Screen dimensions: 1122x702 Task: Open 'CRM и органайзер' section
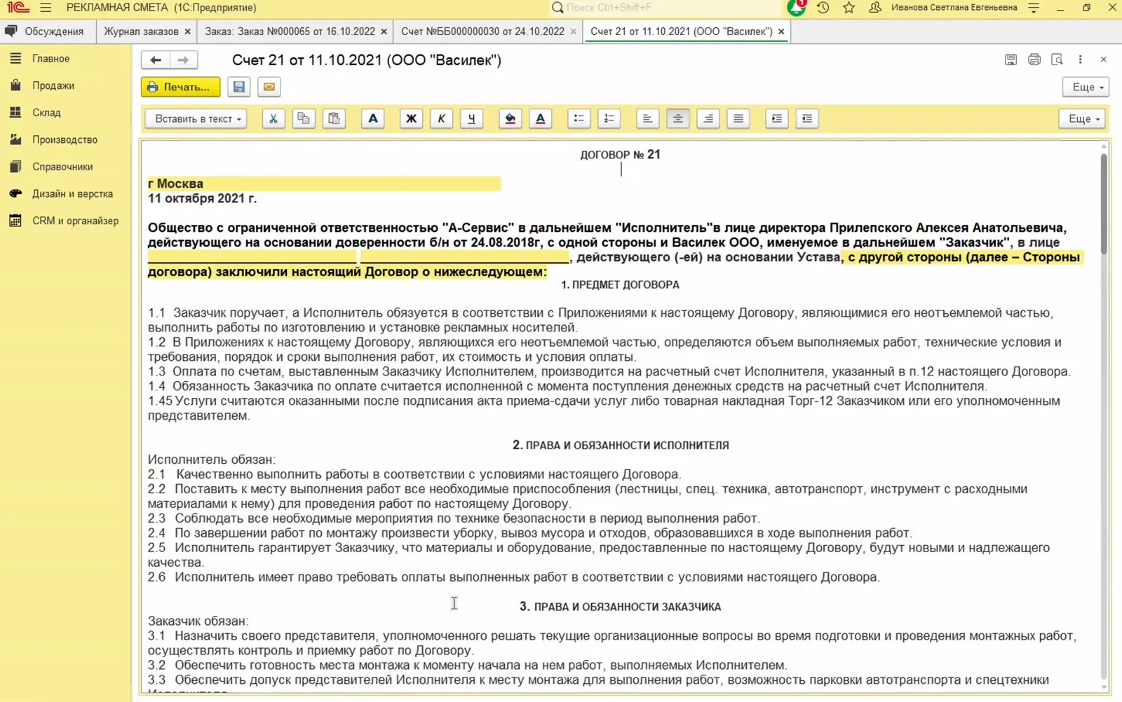point(75,221)
